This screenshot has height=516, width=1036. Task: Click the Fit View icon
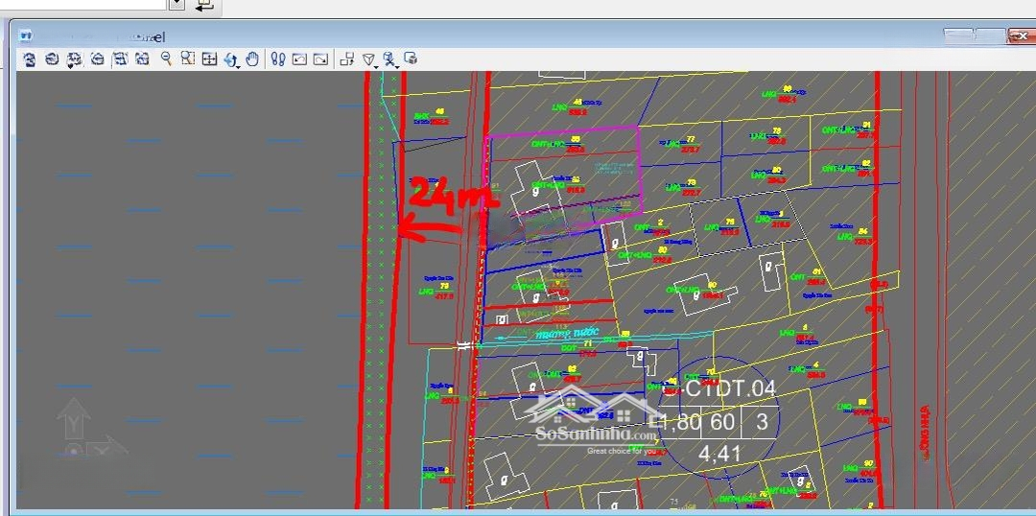tap(209, 59)
